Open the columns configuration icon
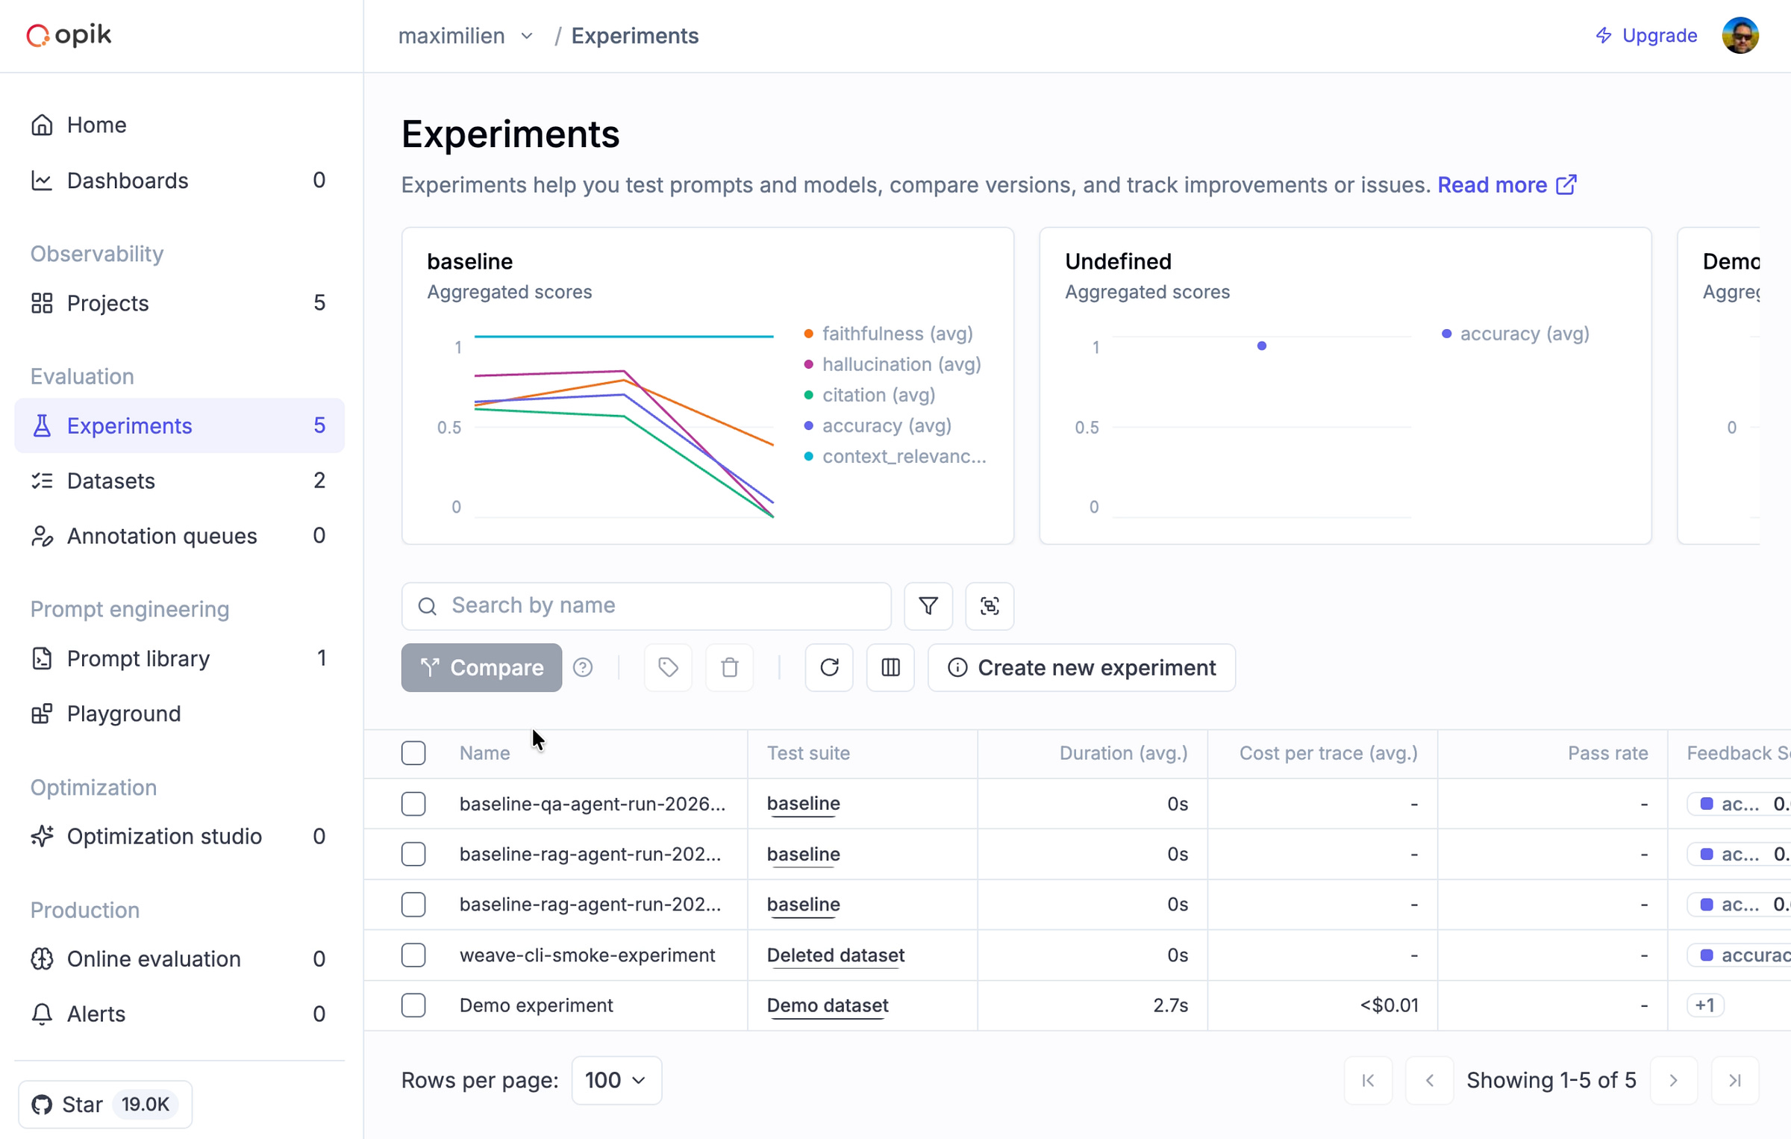 (x=890, y=667)
